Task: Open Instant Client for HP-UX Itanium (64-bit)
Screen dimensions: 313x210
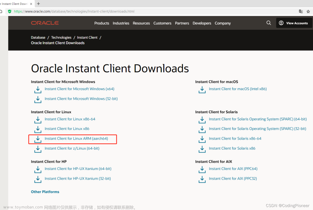Action: 78,169
